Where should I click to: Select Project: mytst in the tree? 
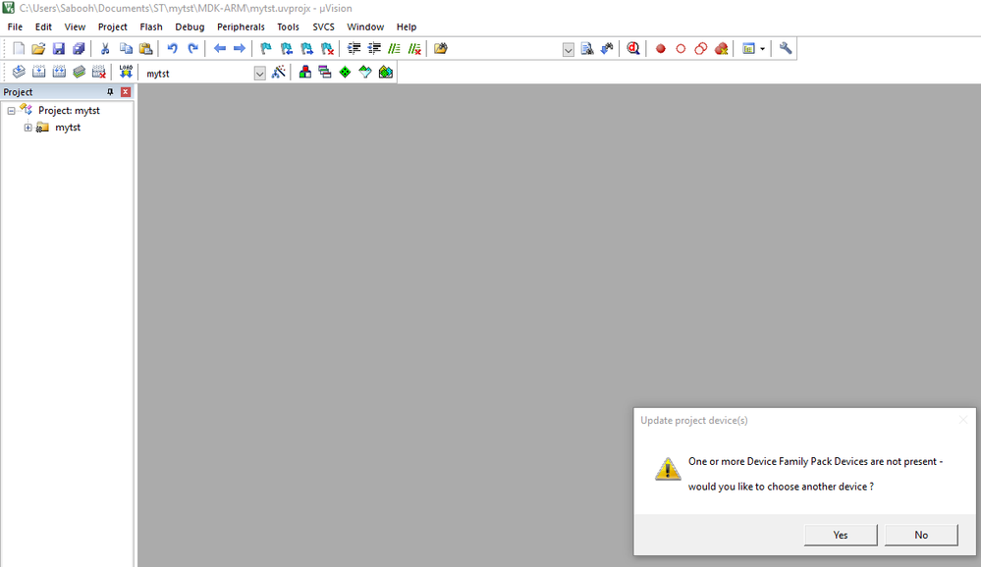(x=69, y=111)
